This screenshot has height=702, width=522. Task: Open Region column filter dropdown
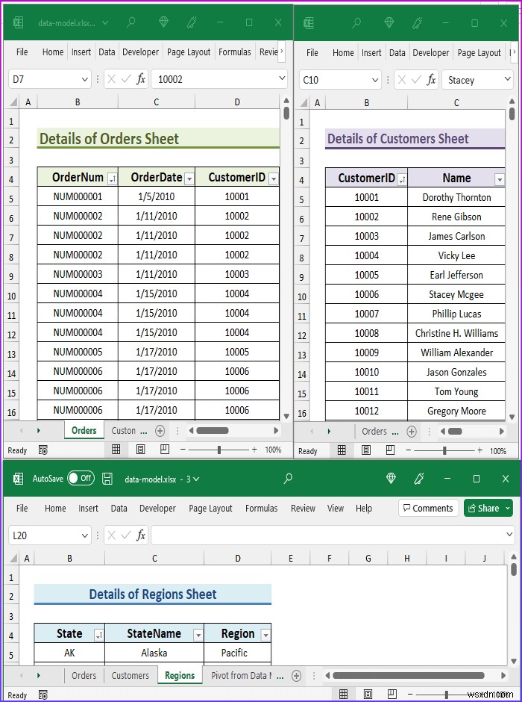tap(265, 635)
